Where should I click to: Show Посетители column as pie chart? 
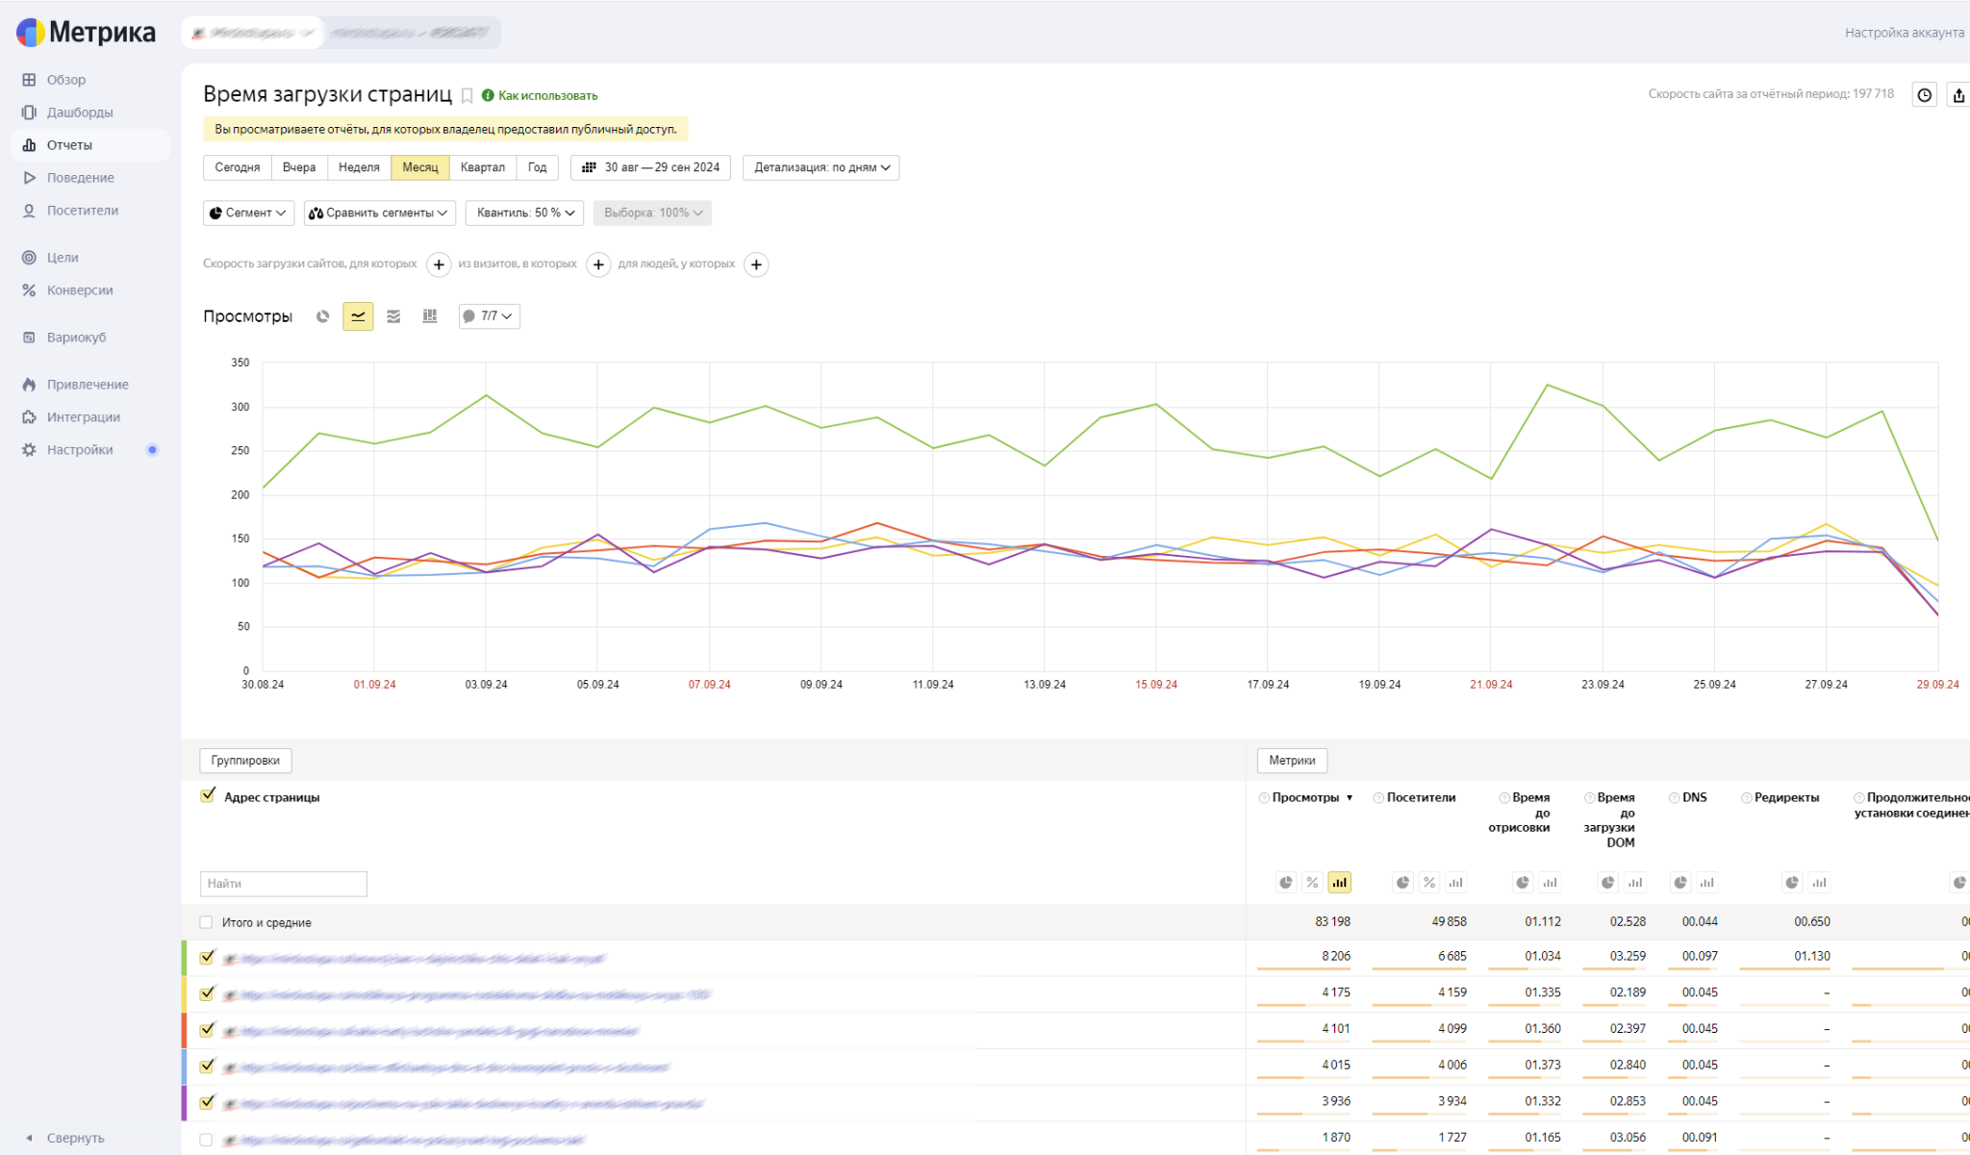pyautogui.click(x=1403, y=882)
